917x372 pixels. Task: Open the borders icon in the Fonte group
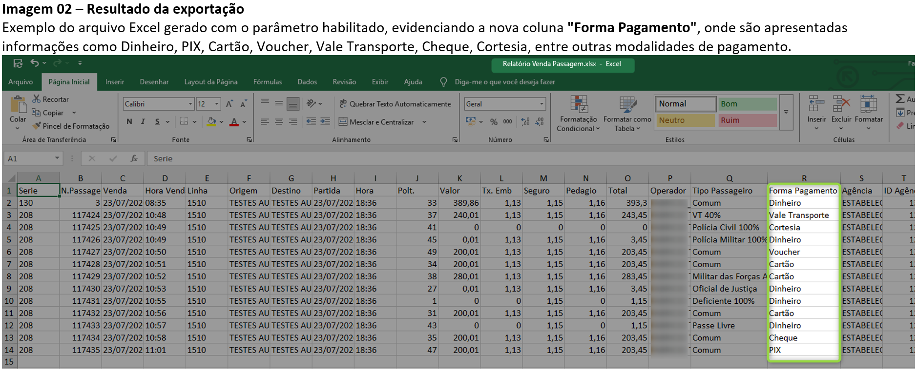pyautogui.click(x=184, y=121)
